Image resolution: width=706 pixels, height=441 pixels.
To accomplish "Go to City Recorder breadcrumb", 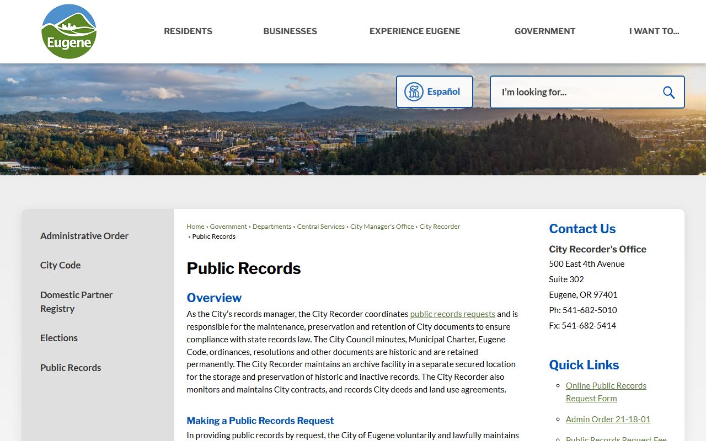I will [440, 227].
